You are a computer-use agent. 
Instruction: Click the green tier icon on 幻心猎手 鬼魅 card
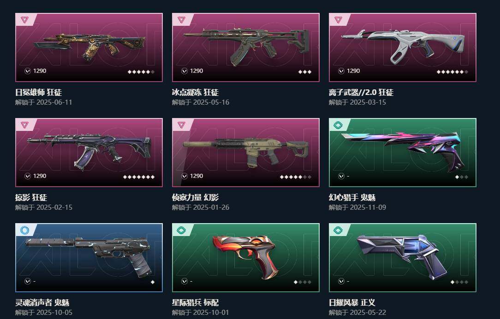coord(338,124)
